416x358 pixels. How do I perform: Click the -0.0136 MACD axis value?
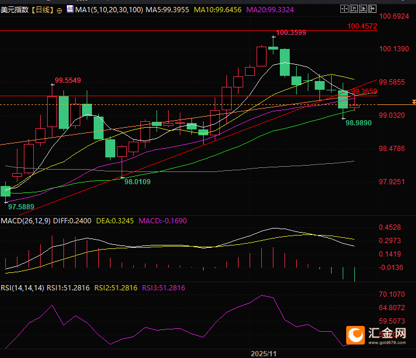pyautogui.click(x=391, y=268)
